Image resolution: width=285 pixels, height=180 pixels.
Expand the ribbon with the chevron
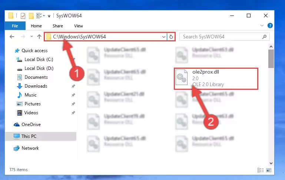pyautogui.click(x=262, y=26)
